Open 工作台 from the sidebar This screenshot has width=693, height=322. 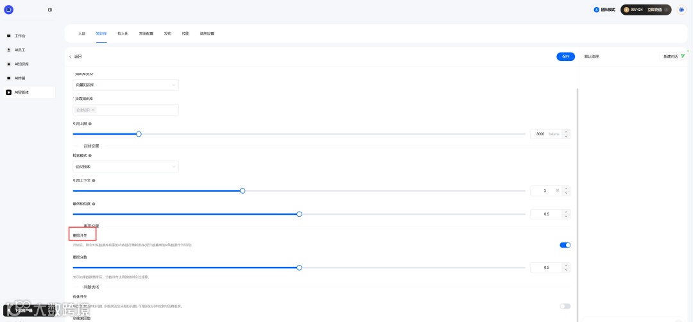(20, 36)
